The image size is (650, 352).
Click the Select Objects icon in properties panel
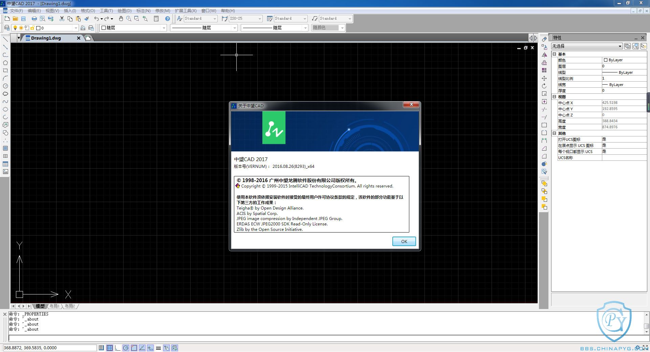(x=635, y=46)
